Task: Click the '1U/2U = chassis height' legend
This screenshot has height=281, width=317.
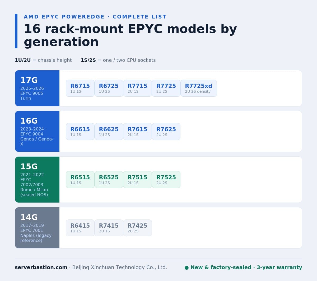Action: [43, 60]
